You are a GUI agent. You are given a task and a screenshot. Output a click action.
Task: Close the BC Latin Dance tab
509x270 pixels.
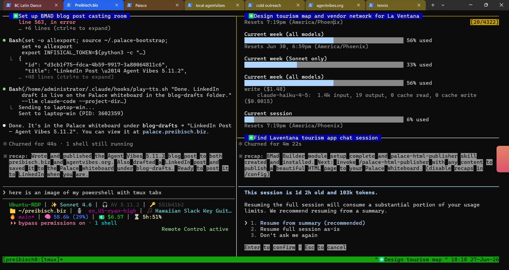56,5
